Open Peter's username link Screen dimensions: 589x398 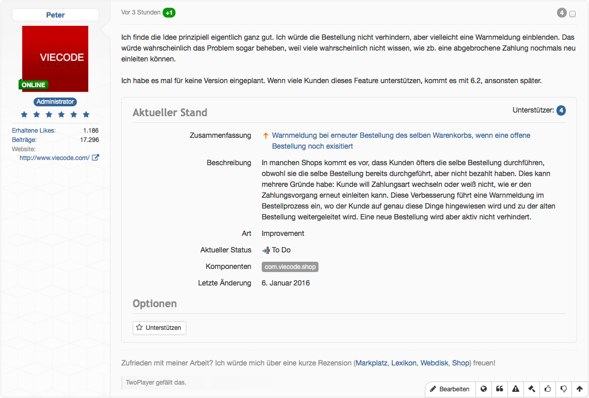55,15
